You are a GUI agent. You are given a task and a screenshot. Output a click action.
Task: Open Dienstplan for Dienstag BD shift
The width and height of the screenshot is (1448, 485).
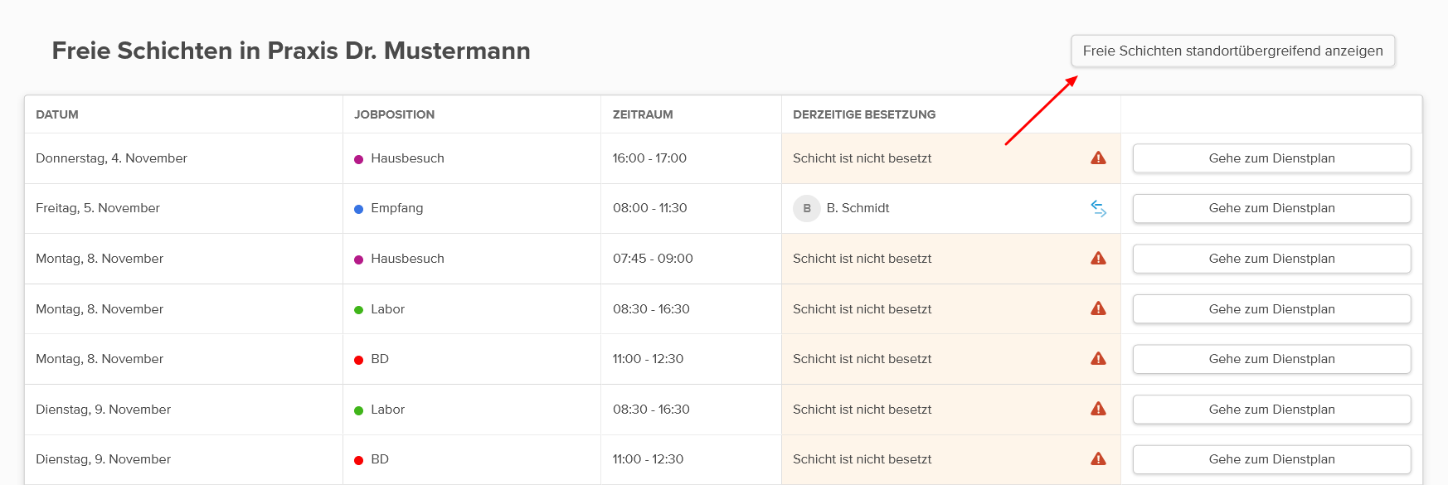click(1271, 459)
